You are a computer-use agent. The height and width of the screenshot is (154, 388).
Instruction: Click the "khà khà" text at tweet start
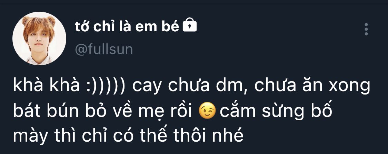tap(47, 86)
